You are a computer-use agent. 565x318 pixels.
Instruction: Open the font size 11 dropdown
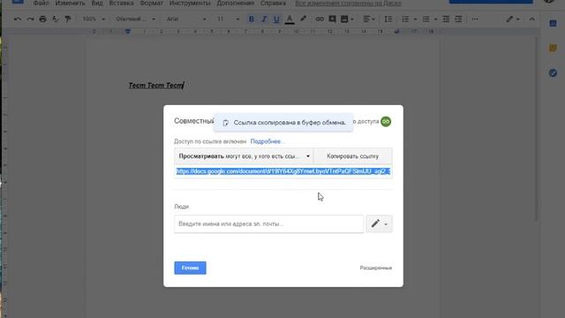click(x=228, y=19)
